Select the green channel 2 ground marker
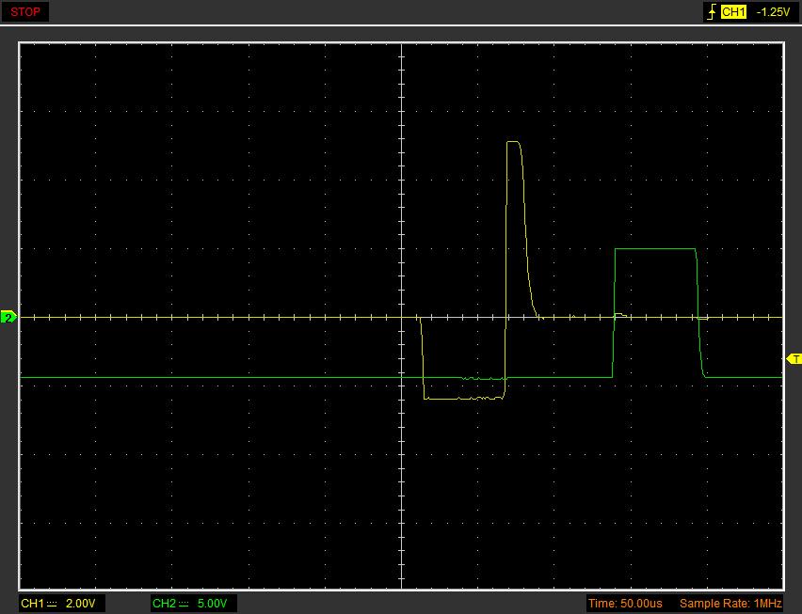Image resolution: width=802 pixels, height=614 pixels. pos(8,317)
